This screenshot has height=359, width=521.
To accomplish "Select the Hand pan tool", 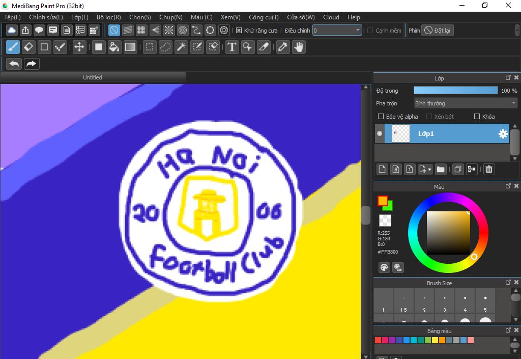I will coord(299,47).
